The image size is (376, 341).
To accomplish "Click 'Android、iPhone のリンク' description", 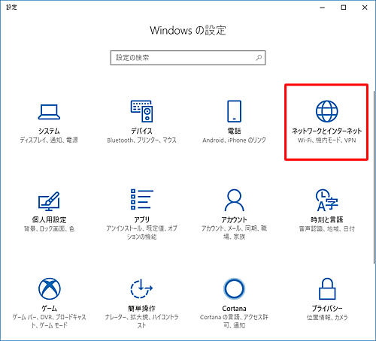I will [234, 140].
